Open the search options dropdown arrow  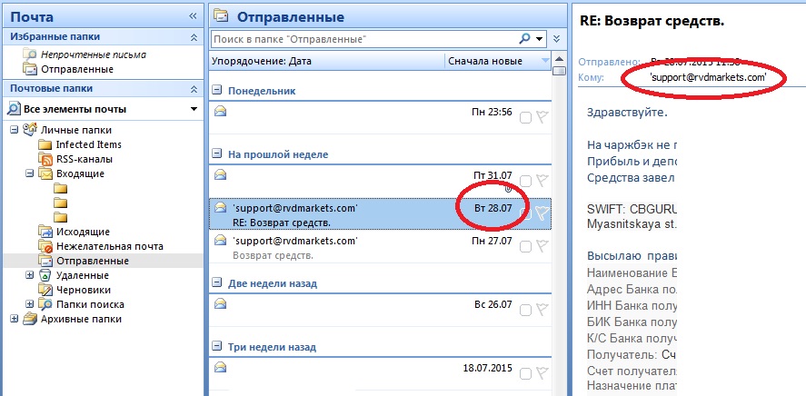[x=539, y=39]
